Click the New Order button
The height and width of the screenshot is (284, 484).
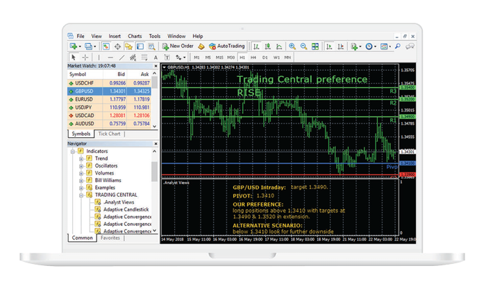(176, 46)
